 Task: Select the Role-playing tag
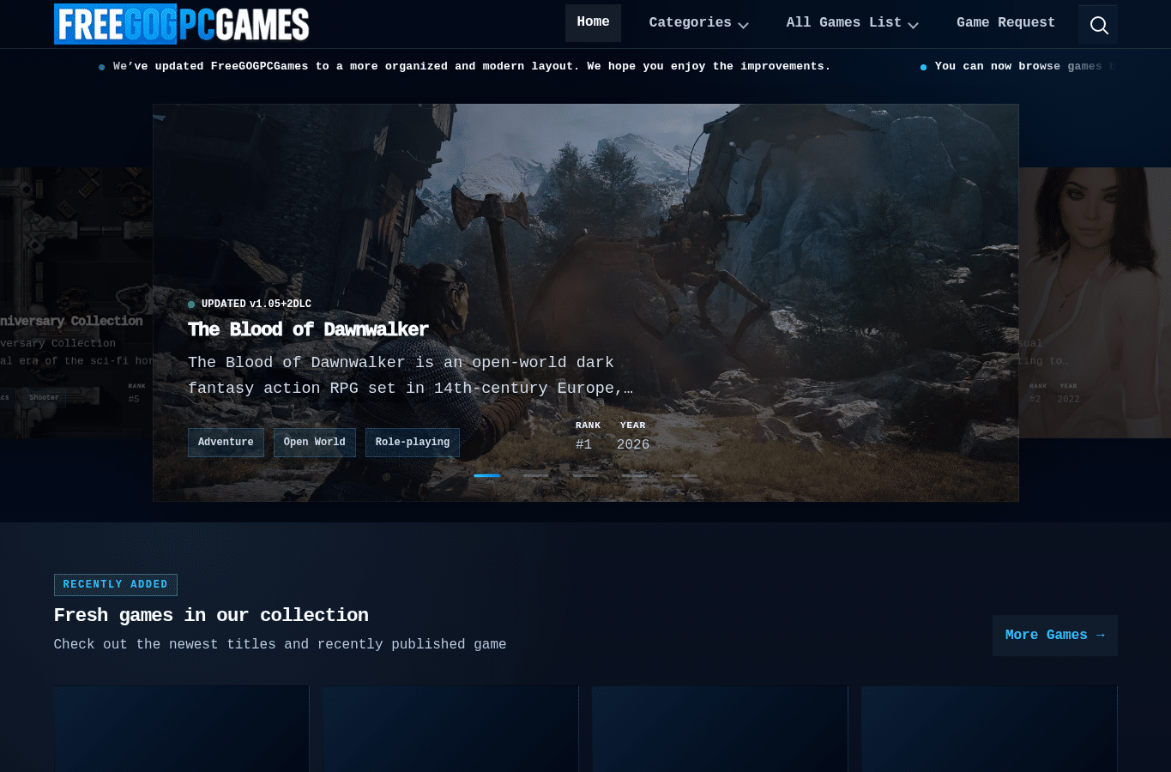(x=413, y=443)
